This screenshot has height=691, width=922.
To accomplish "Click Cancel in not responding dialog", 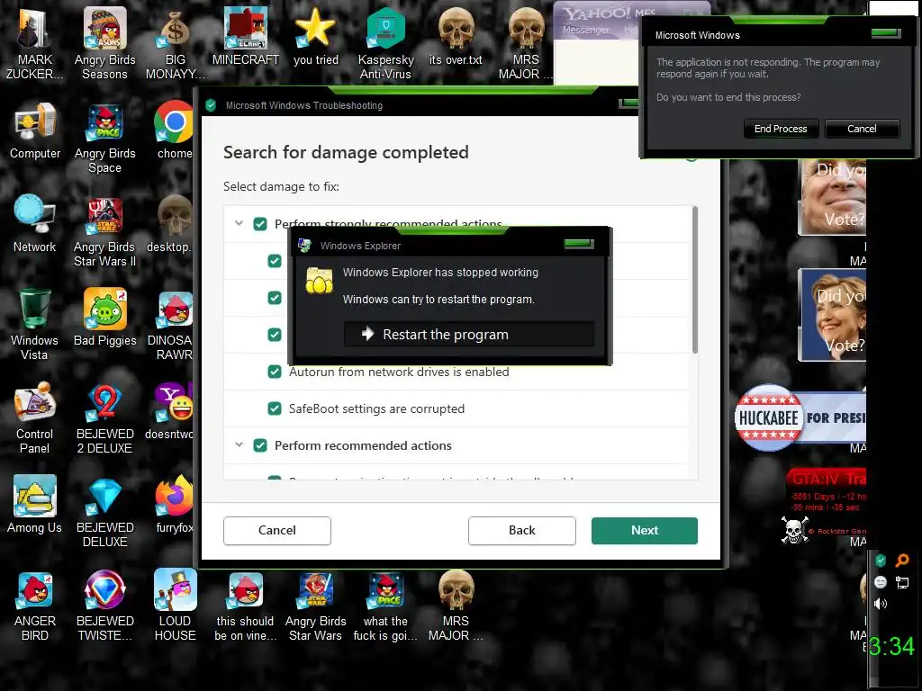I will [x=862, y=129].
